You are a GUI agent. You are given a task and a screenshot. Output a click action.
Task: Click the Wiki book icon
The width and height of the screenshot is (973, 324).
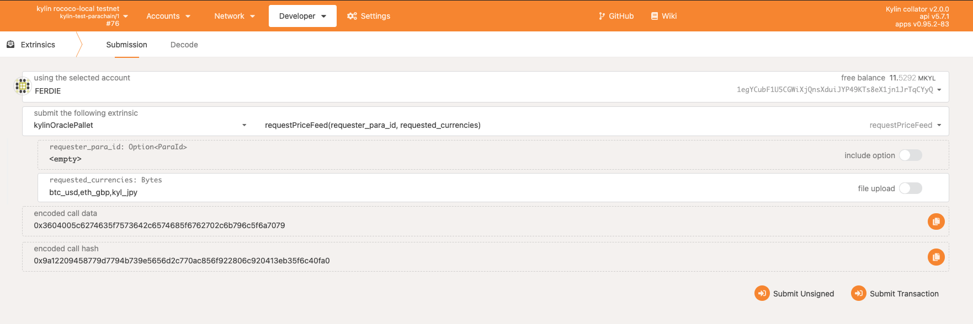point(655,16)
